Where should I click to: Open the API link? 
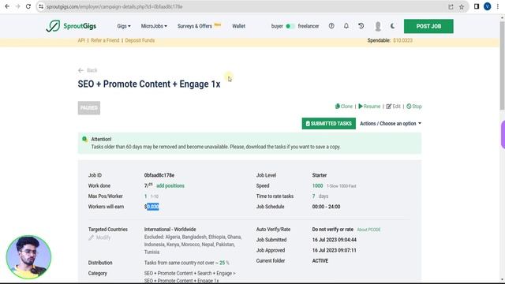[x=81, y=40]
